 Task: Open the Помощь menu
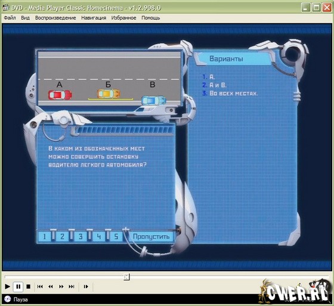[150, 18]
